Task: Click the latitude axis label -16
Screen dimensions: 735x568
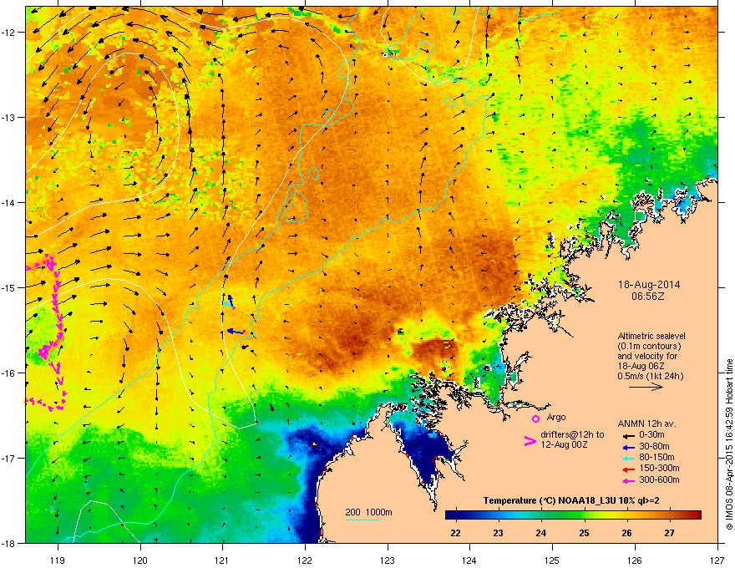Action: pos(9,373)
